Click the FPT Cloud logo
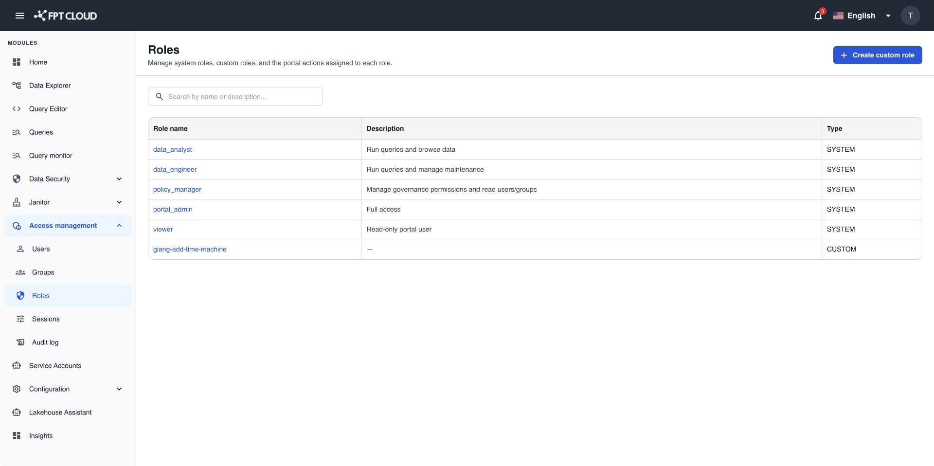934x466 pixels. pyautogui.click(x=65, y=16)
